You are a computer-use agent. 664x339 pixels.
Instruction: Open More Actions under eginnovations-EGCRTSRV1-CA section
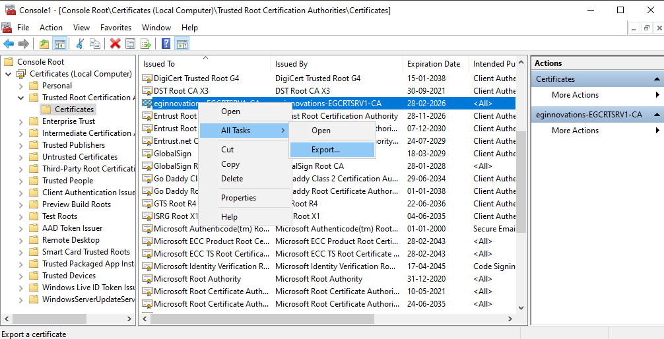(x=575, y=131)
